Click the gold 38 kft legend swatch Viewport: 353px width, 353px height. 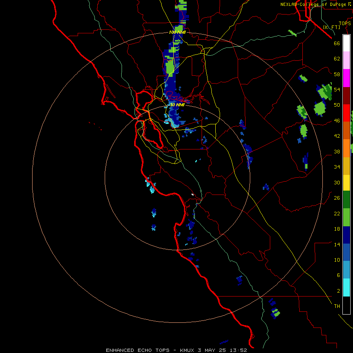(x=346, y=166)
